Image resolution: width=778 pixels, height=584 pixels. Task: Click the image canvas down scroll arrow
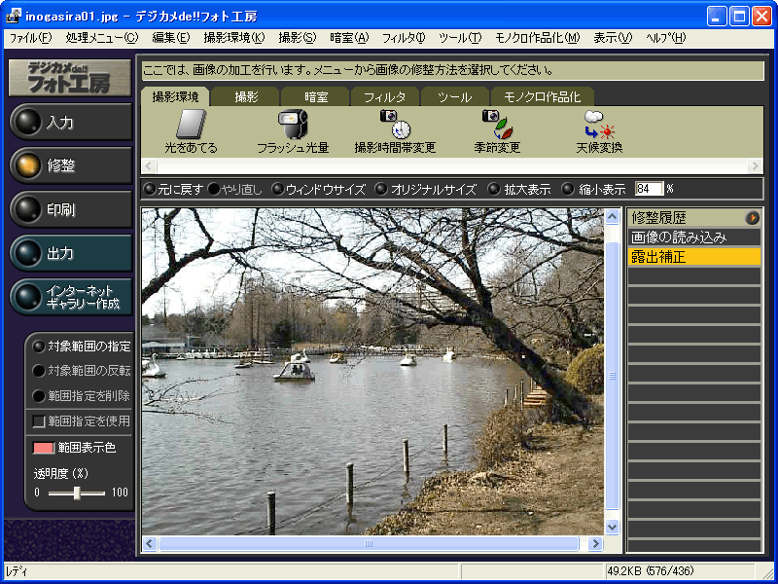coord(613,527)
